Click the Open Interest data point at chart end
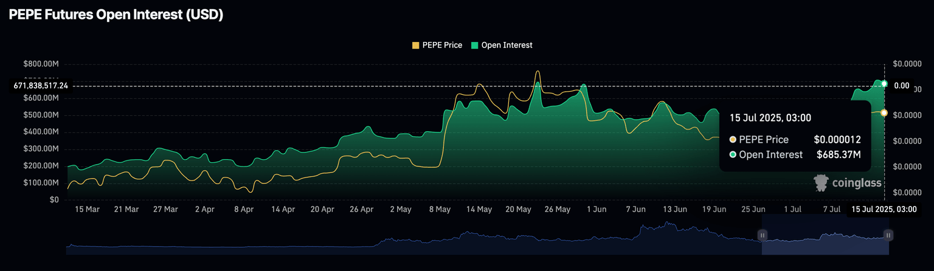 pyautogui.click(x=884, y=83)
